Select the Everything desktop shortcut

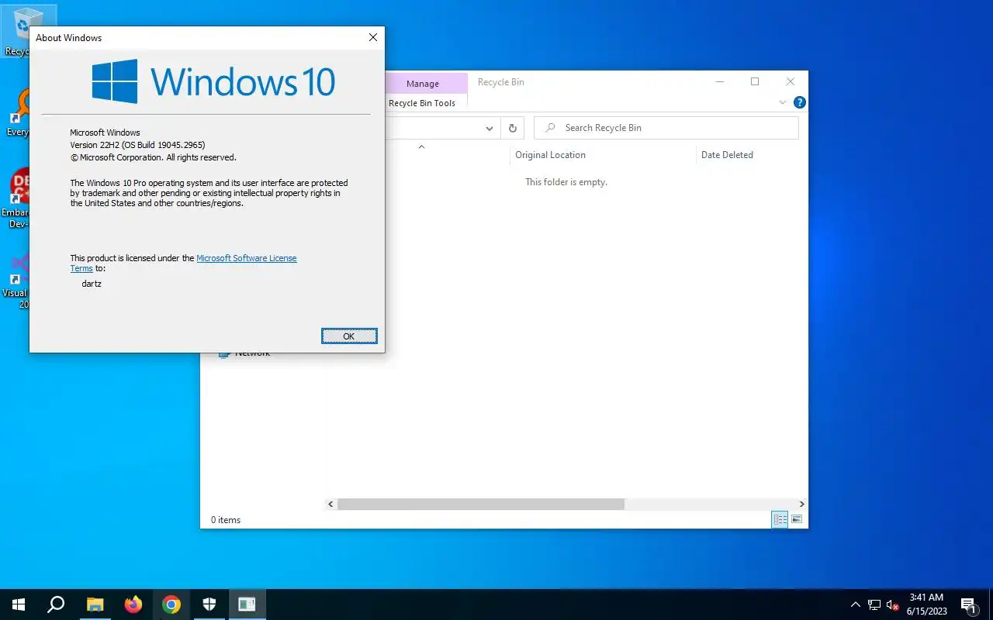[17, 112]
